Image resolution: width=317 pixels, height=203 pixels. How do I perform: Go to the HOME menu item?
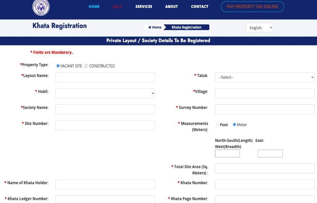pos(94,7)
